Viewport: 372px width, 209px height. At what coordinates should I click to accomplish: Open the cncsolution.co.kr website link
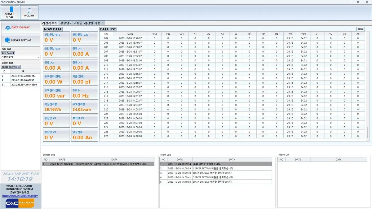point(20,196)
